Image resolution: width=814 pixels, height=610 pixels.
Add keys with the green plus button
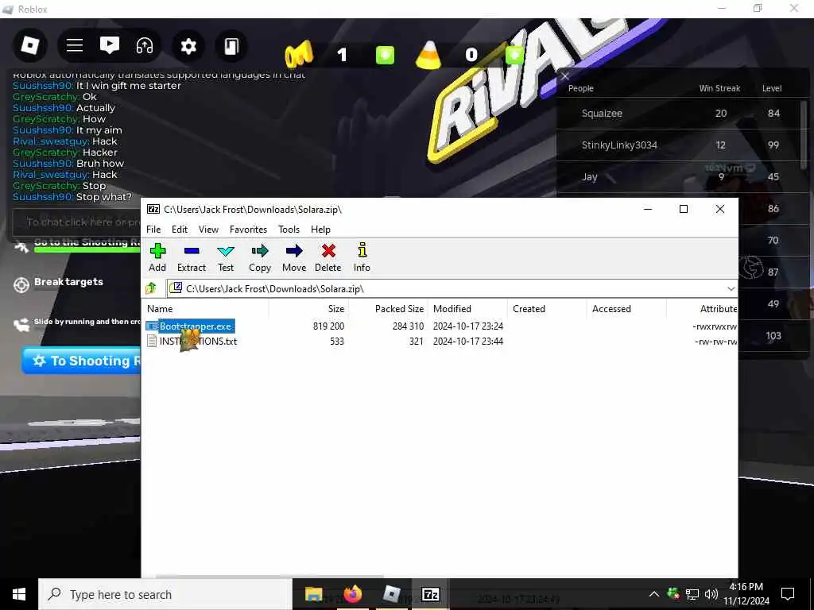tap(385, 55)
